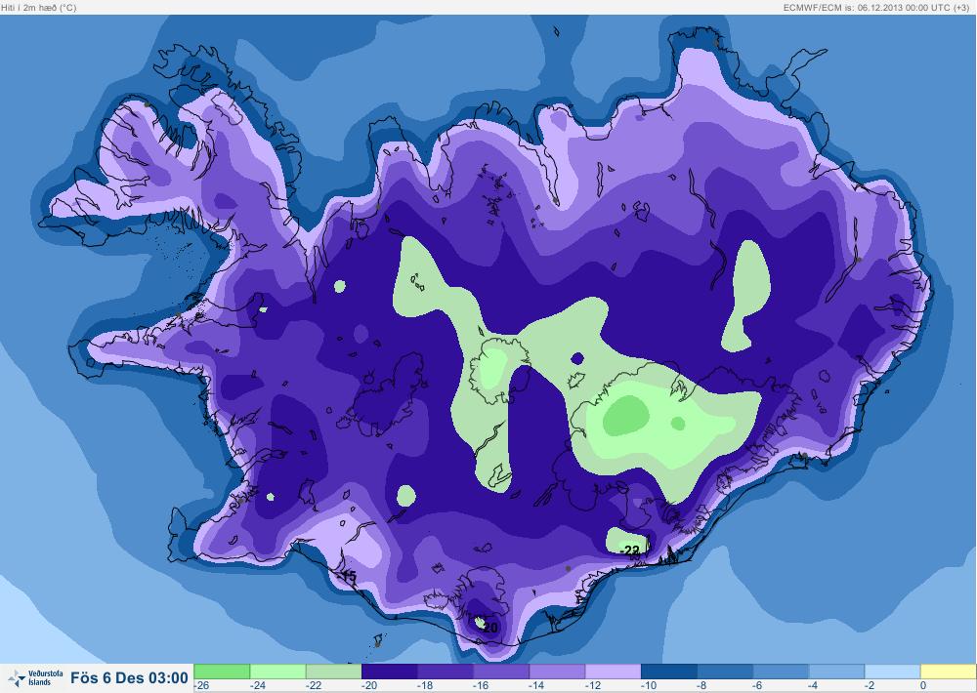Image resolution: width=977 pixels, height=693 pixels.
Task: Click the '-15' temperature value on the southwest coast
Action: click(x=348, y=577)
